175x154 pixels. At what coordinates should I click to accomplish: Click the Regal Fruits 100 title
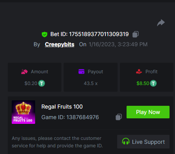62,107
